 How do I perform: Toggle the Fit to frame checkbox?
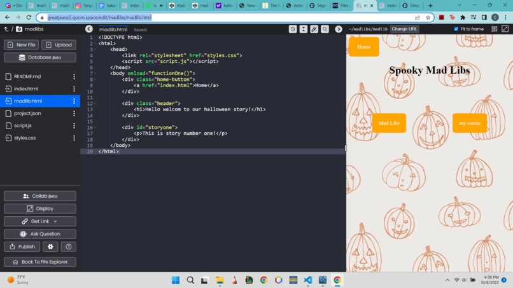pos(456,29)
